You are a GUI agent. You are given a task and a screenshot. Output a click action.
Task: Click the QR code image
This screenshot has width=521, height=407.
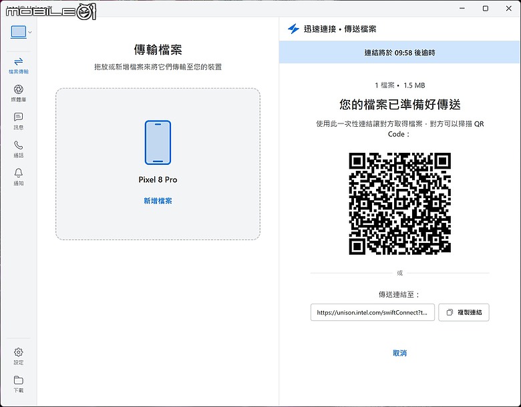(x=399, y=203)
